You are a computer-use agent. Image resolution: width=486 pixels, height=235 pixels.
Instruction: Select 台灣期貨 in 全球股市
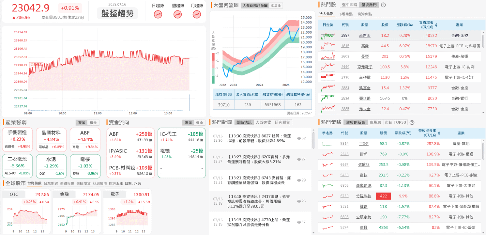pos(51,183)
